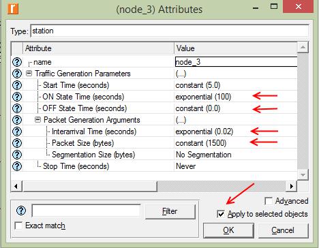
Task: Click the Attribute column header
Action: 98,48
